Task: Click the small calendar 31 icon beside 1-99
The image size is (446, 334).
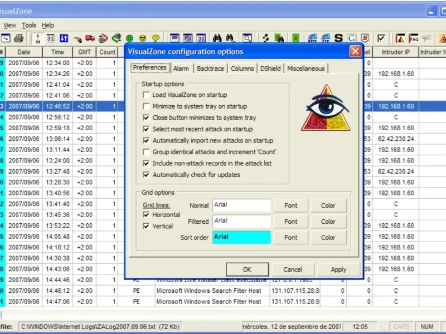Action: click(51, 38)
